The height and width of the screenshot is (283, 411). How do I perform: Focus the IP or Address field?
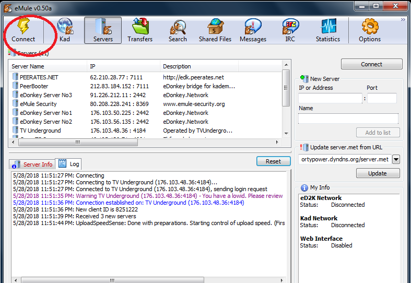pos(330,98)
